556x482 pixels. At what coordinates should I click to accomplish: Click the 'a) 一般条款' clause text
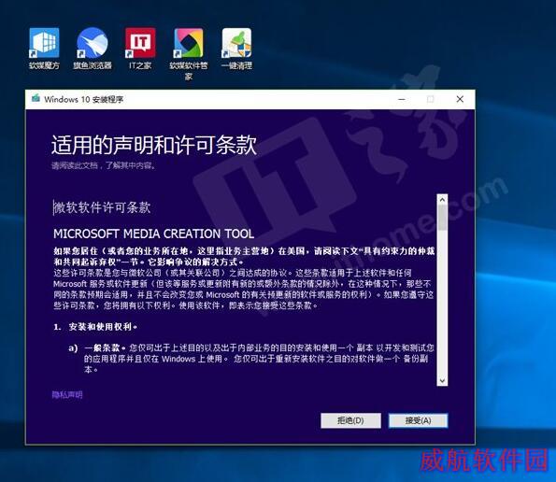point(251,359)
